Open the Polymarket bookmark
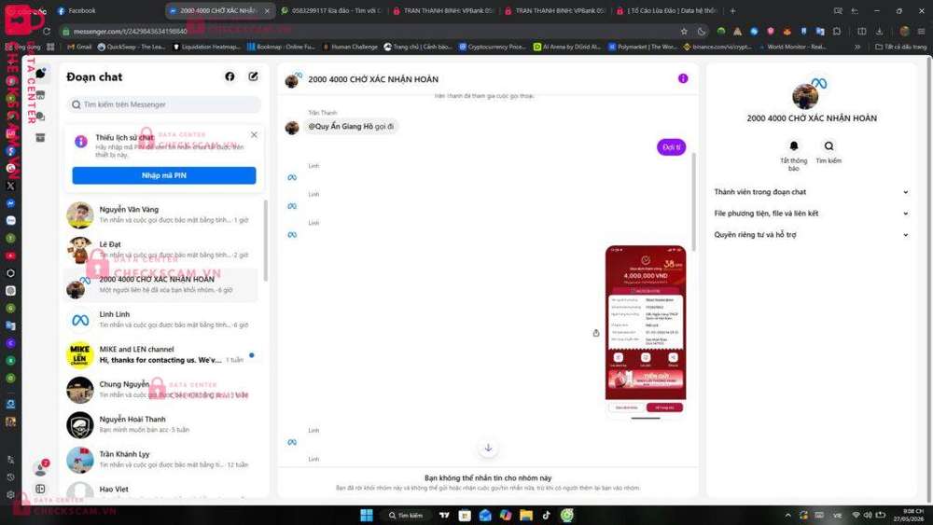933x525 pixels. [x=642, y=47]
